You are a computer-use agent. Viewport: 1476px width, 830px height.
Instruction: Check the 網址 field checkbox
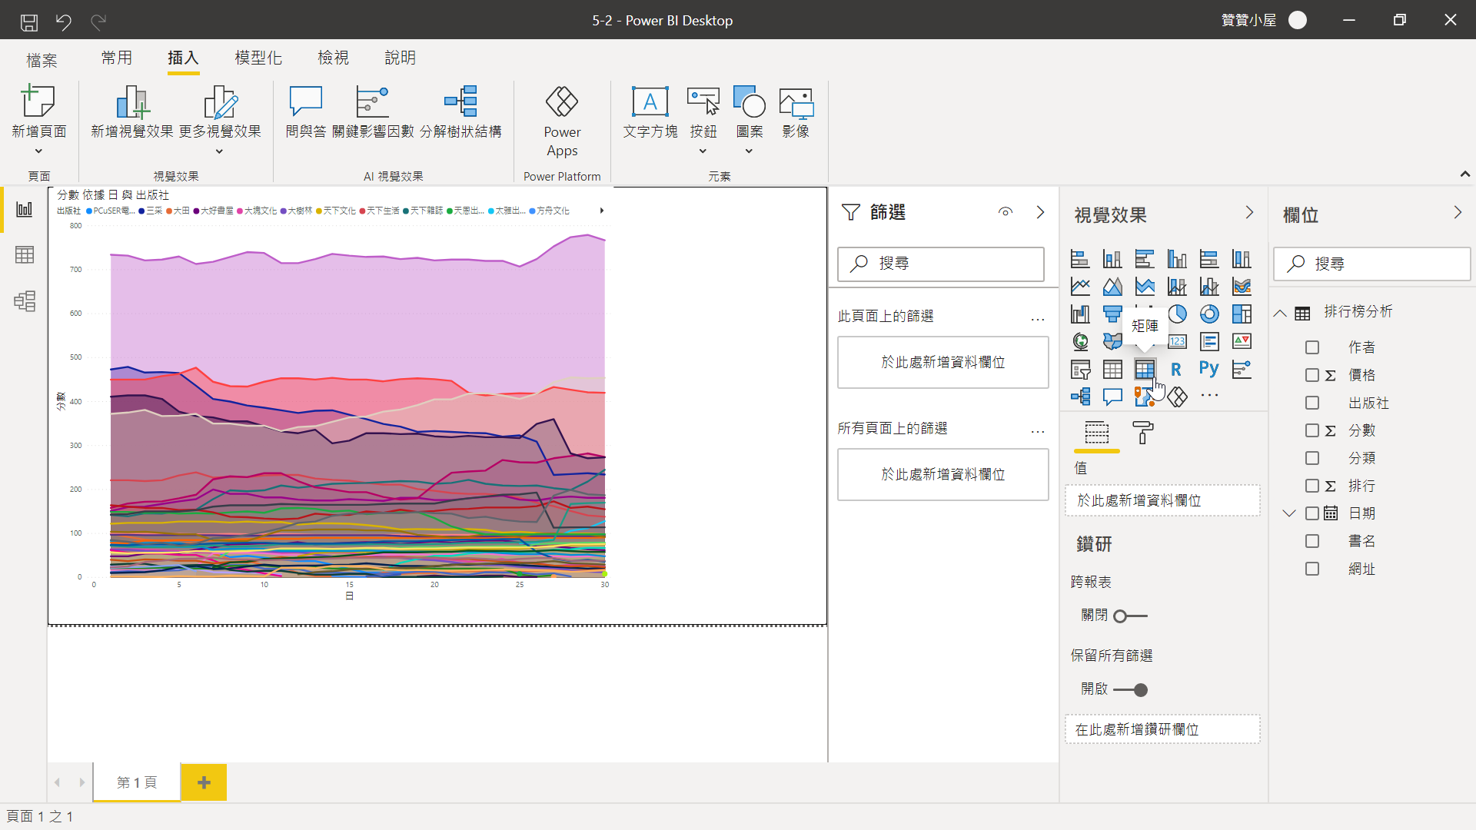[x=1312, y=569]
